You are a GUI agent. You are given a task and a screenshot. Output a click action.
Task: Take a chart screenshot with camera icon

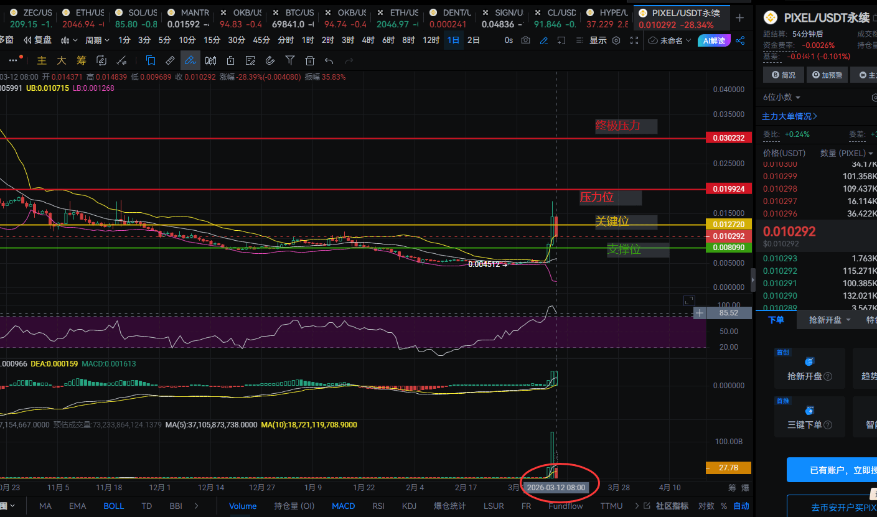click(x=526, y=40)
